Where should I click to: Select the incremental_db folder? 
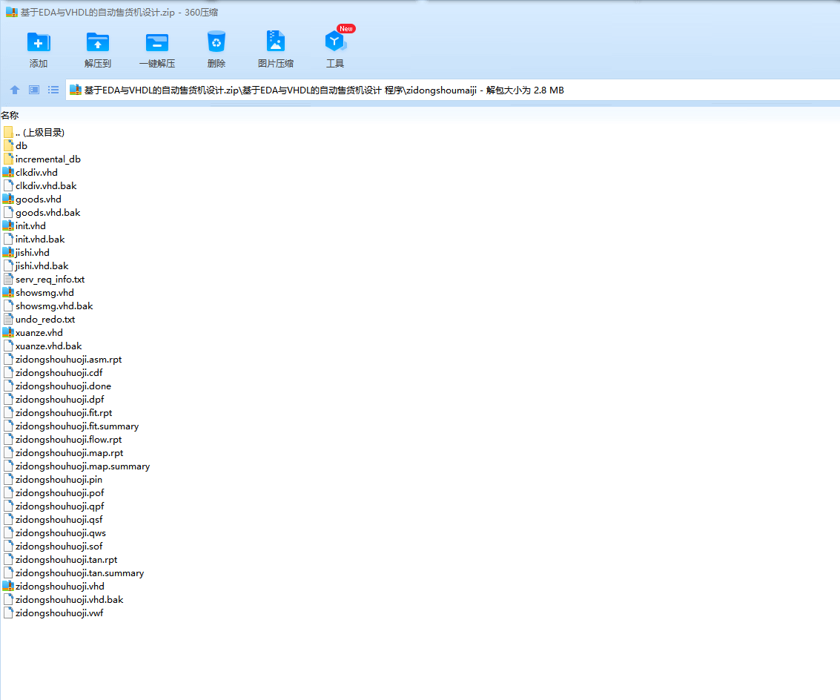(x=42, y=159)
